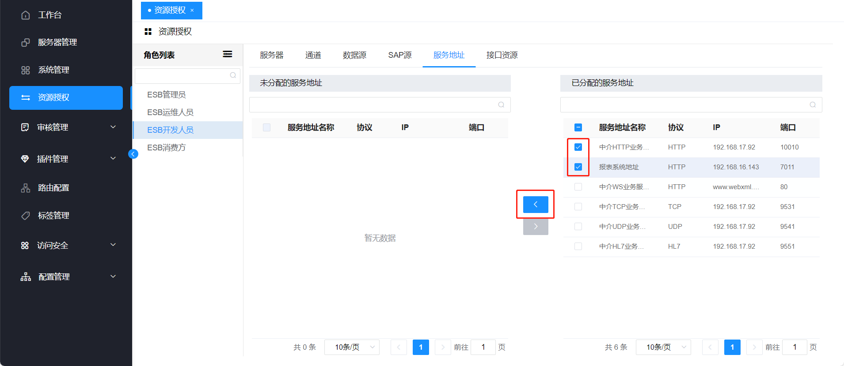Go to previous page in assigned list

(710, 347)
